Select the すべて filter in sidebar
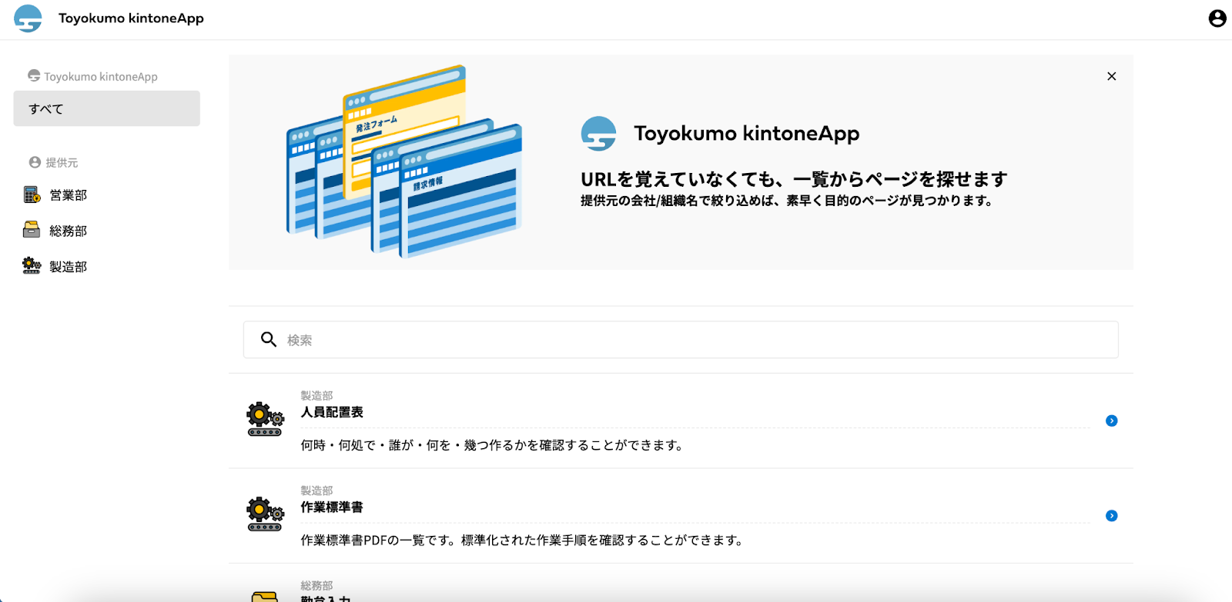1232x602 pixels. [x=106, y=108]
